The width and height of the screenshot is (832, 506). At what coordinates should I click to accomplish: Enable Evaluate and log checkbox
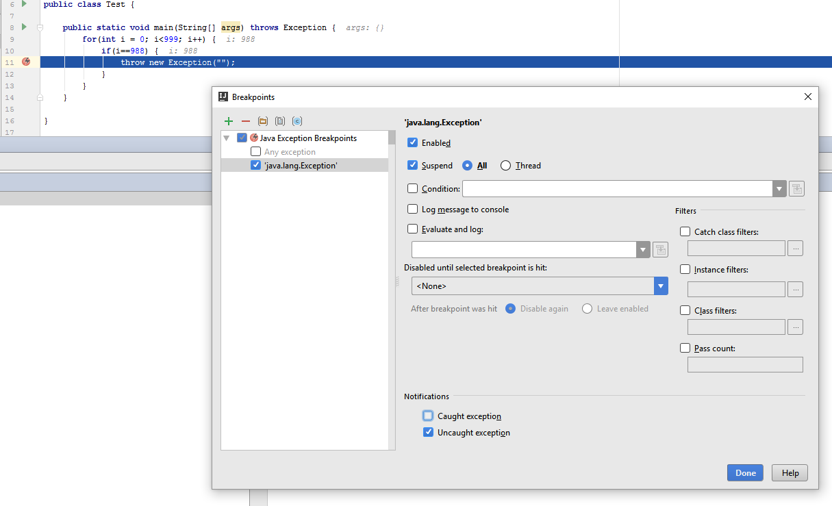click(412, 229)
